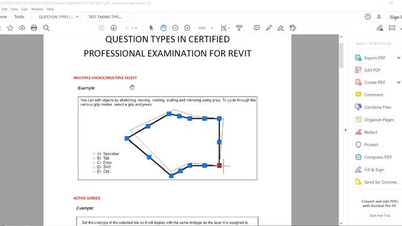
Task: Click the Start Free Trial link
Action: click(379, 216)
